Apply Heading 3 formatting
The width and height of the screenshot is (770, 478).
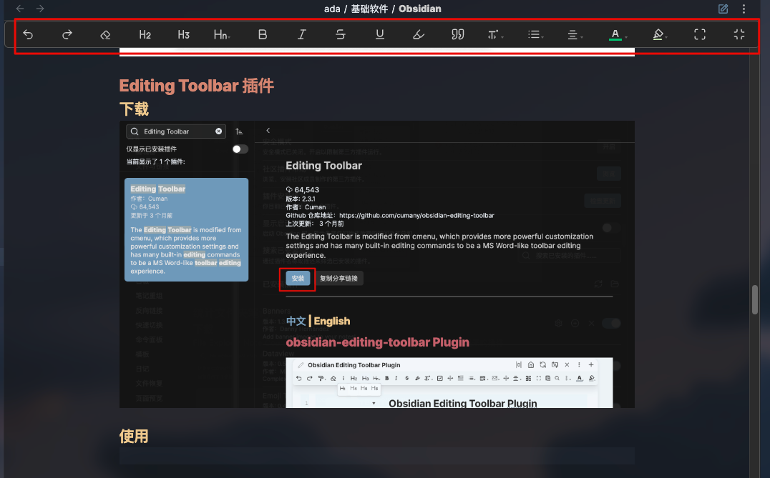(183, 34)
